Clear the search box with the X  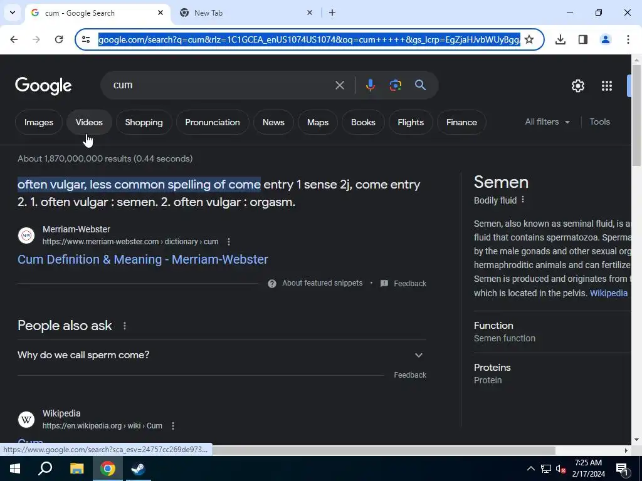[339, 85]
